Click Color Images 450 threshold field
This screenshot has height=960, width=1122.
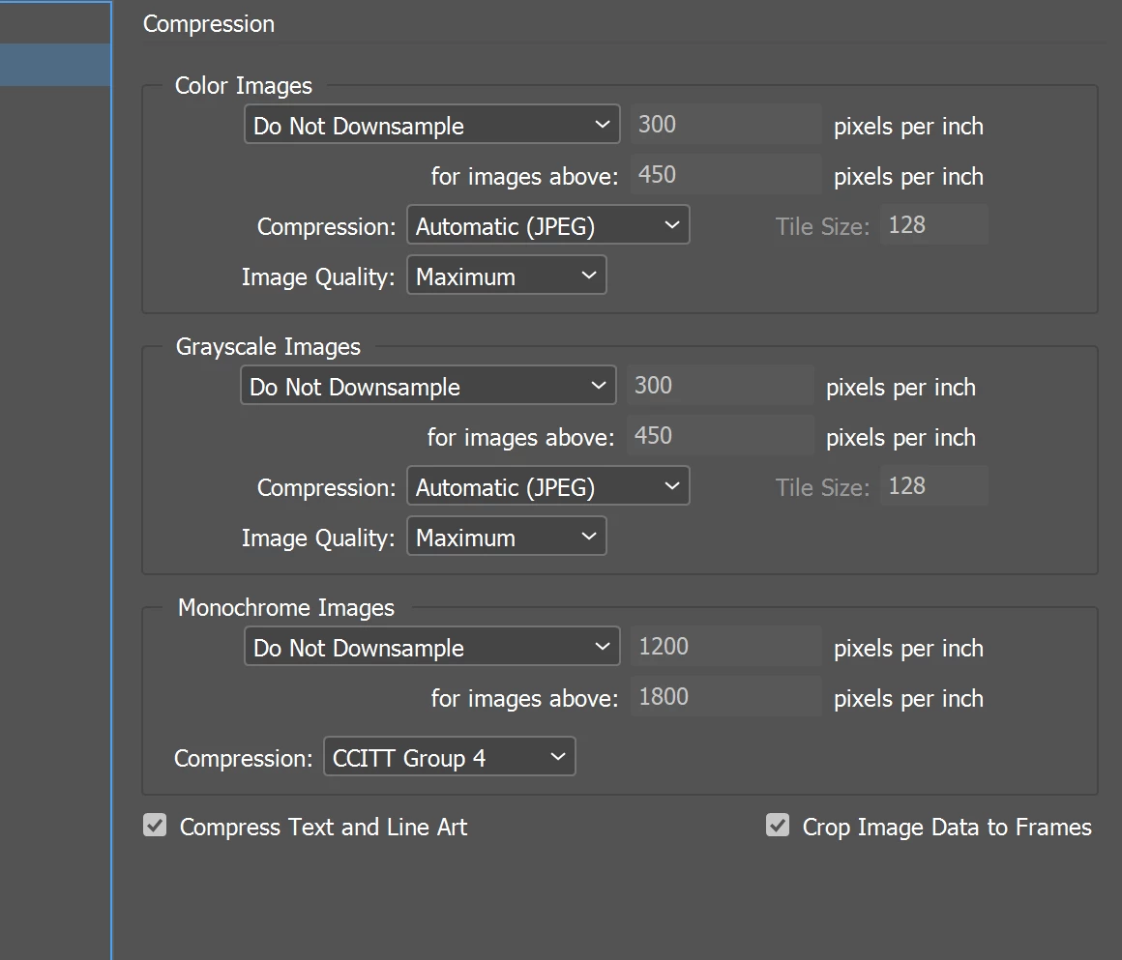725,176
